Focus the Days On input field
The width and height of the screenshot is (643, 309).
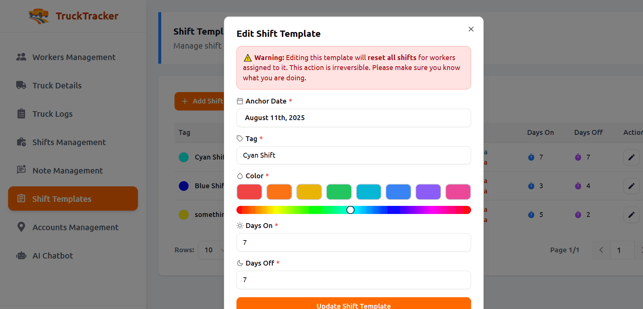(x=353, y=242)
